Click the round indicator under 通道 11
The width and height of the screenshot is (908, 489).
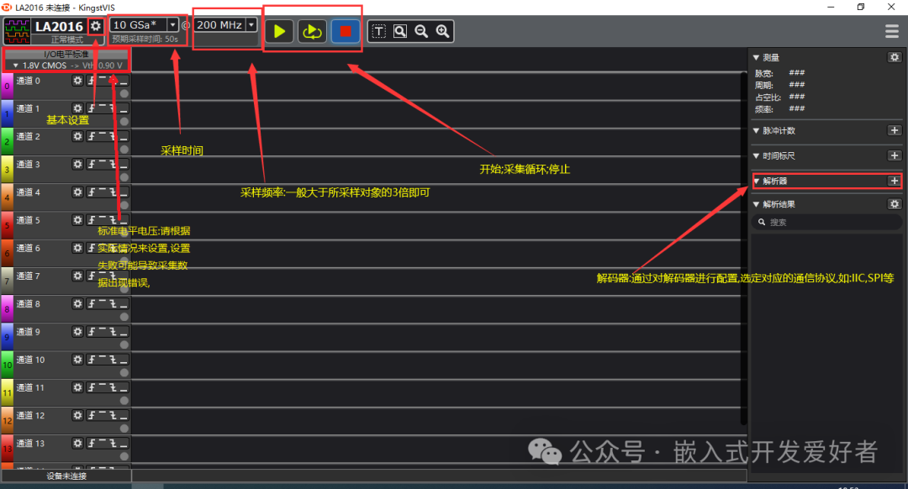click(124, 401)
